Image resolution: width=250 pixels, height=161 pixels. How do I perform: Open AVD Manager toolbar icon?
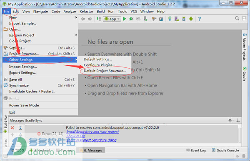click(x=177, y=19)
